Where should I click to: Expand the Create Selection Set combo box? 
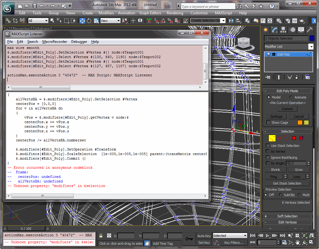click(223, 21)
